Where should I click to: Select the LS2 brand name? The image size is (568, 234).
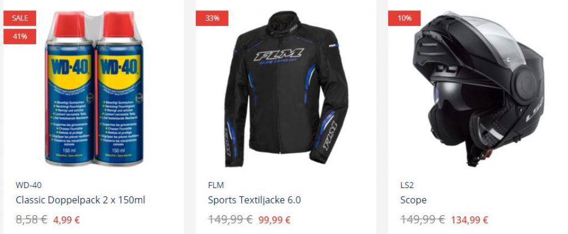coord(407,185)
